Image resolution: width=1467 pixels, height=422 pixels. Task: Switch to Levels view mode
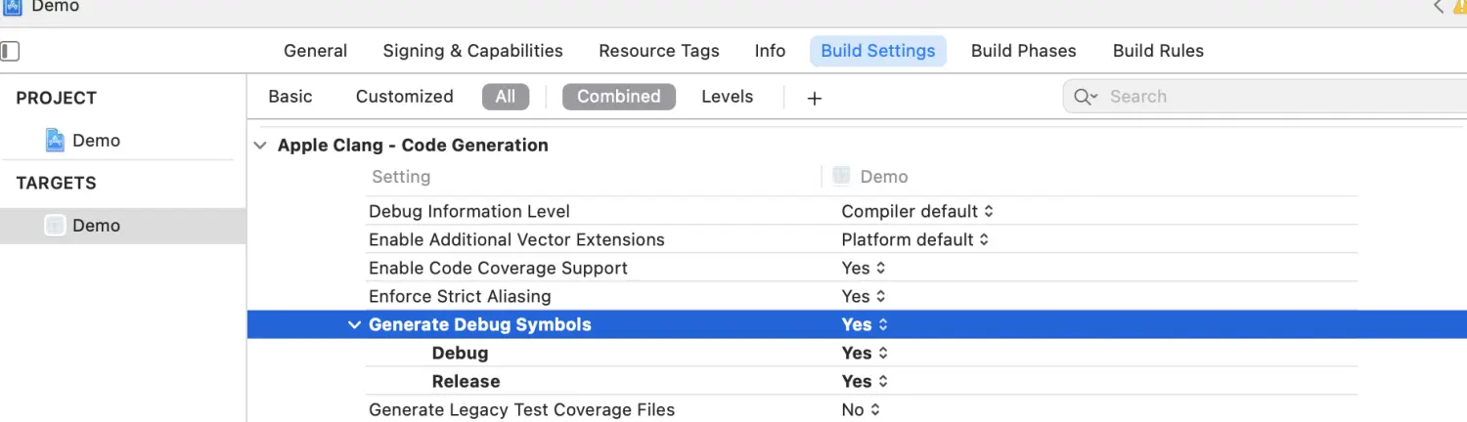(727, 97)
